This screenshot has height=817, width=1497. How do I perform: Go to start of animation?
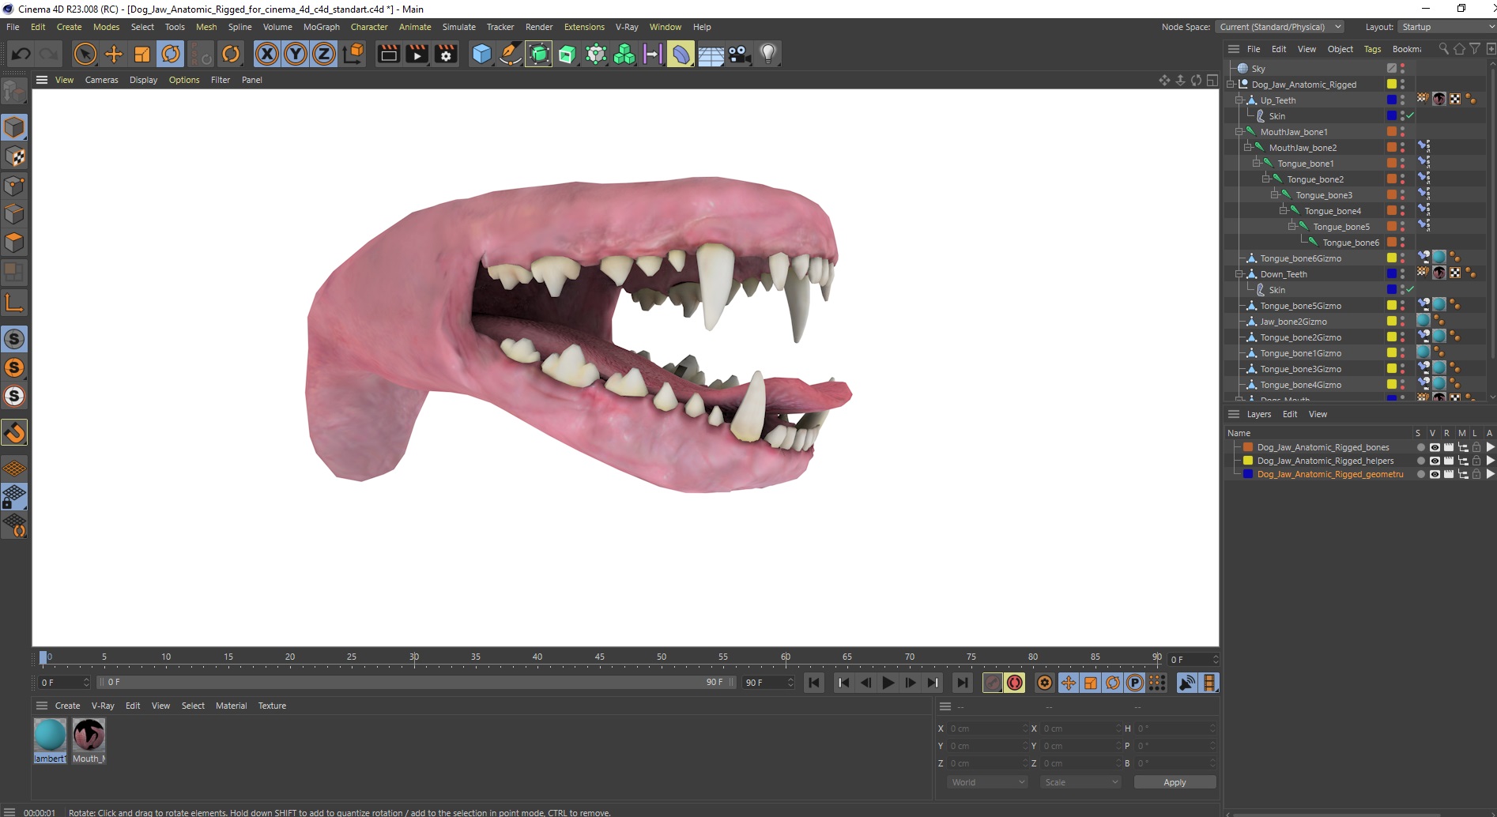[x=814, y=683]
